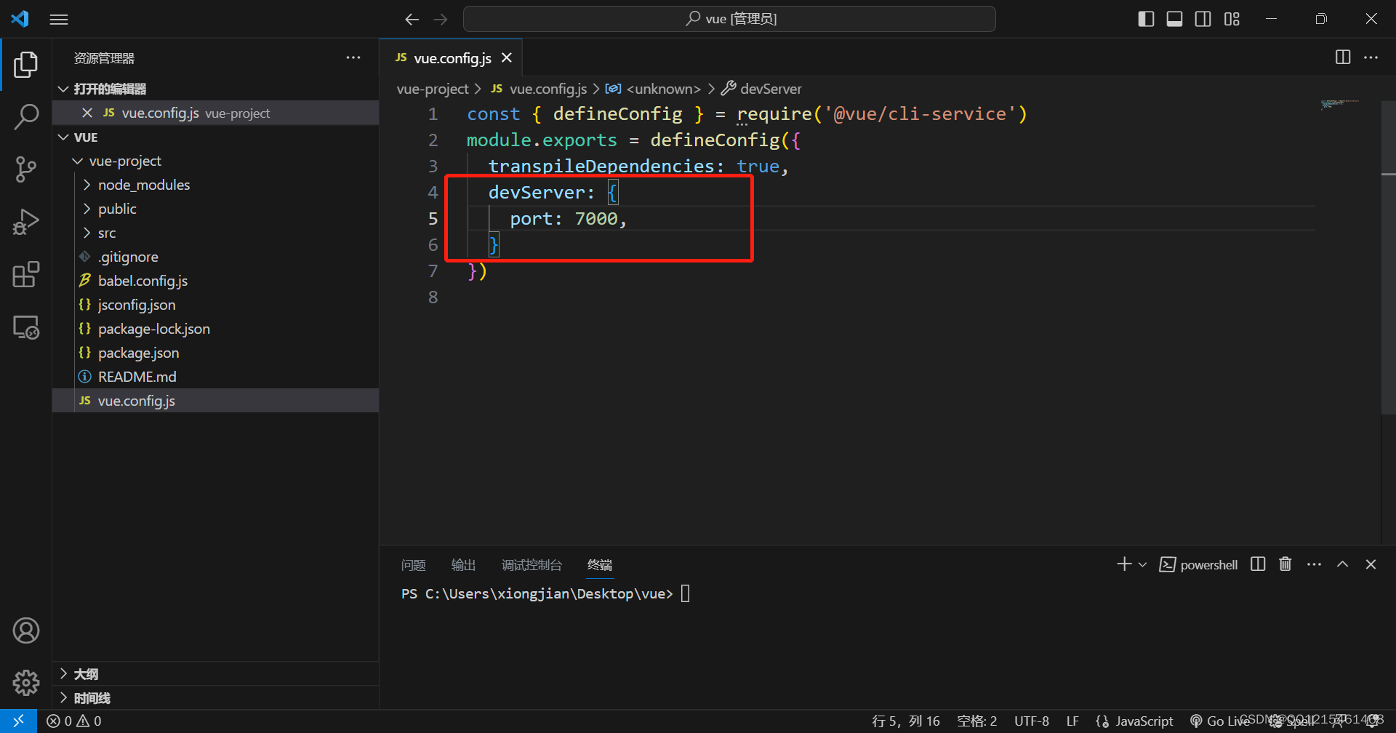
Task: Change indentation via 空格: 2
Action: click(x=977, y=721)
